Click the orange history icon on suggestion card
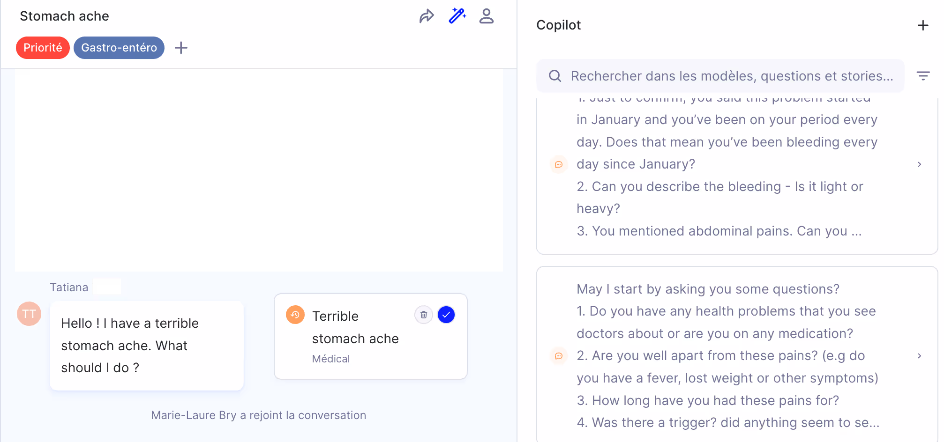Image resolution: width=944 pixels, height=442 pixels. 295,315
